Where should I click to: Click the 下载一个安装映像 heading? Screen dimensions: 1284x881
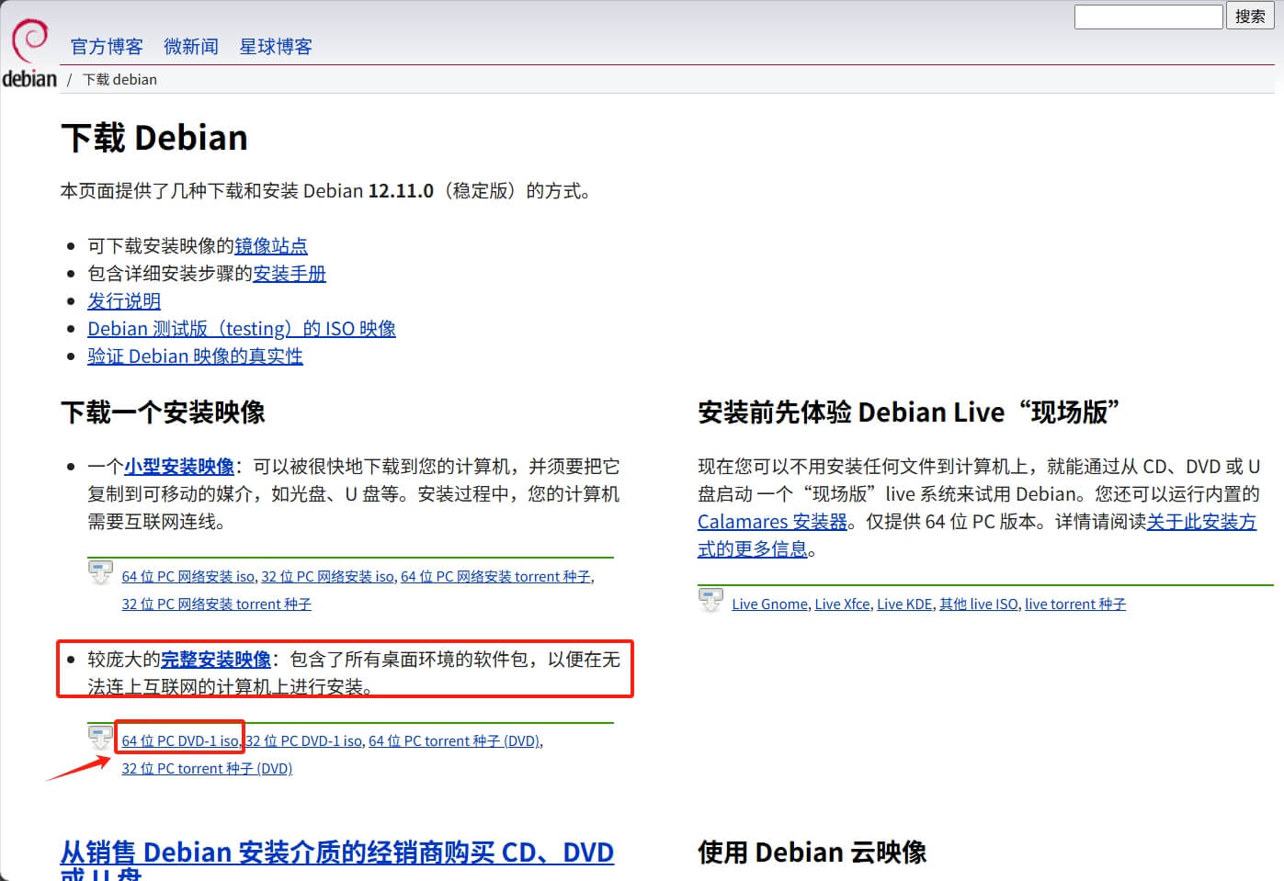(163, 412)
